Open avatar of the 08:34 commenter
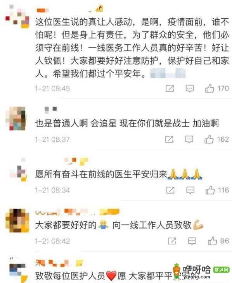The width and height of the screenshot is (232, 283). click(x=18, y=170)
